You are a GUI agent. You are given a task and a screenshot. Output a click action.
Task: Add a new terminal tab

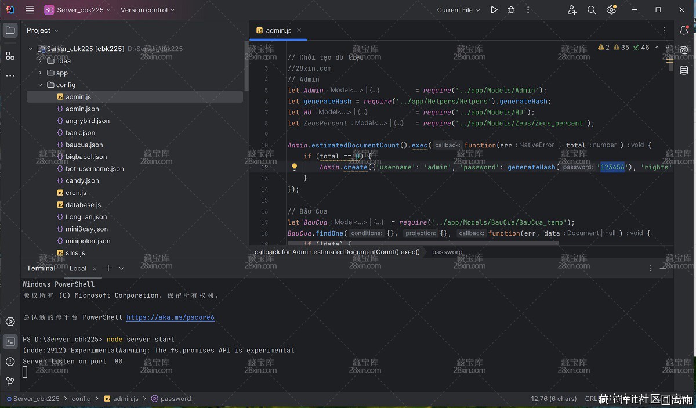[x=108, y=268]
